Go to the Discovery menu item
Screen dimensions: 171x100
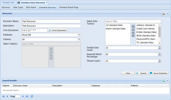pos(6,7)
